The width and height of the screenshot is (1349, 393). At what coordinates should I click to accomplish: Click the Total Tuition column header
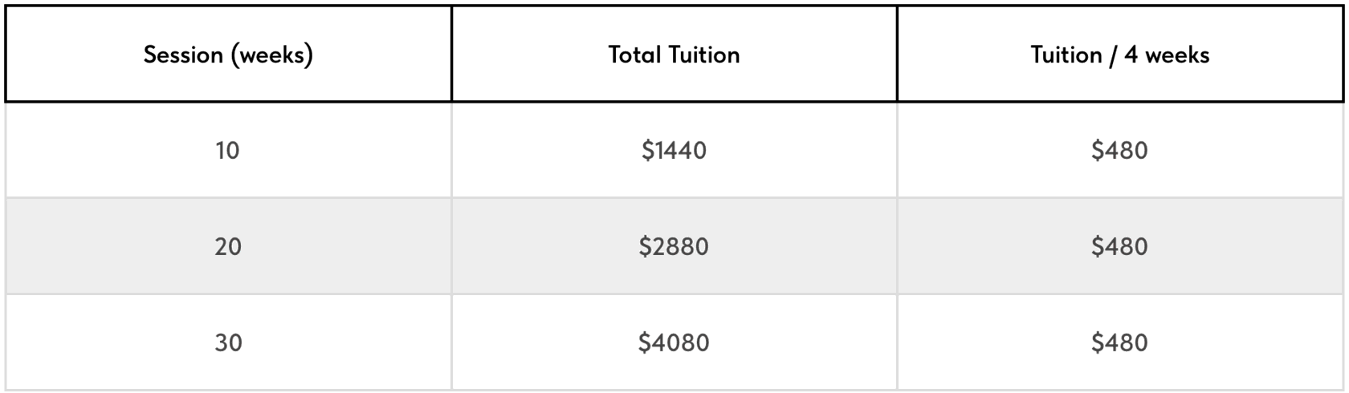(x=674, y=55)
